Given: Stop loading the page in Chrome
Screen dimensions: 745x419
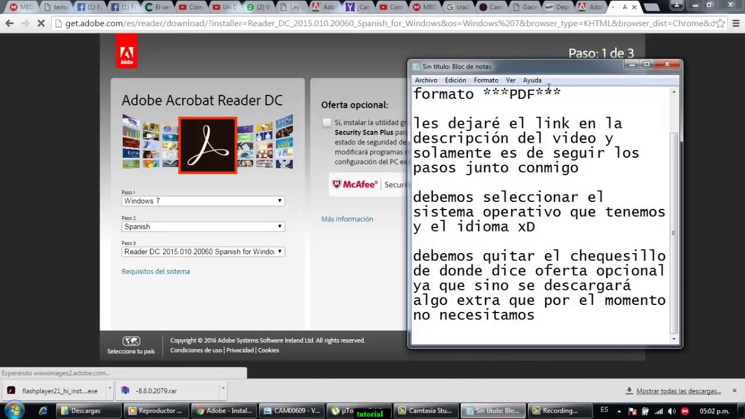Looking at the screenshot, I should [41, 23].
